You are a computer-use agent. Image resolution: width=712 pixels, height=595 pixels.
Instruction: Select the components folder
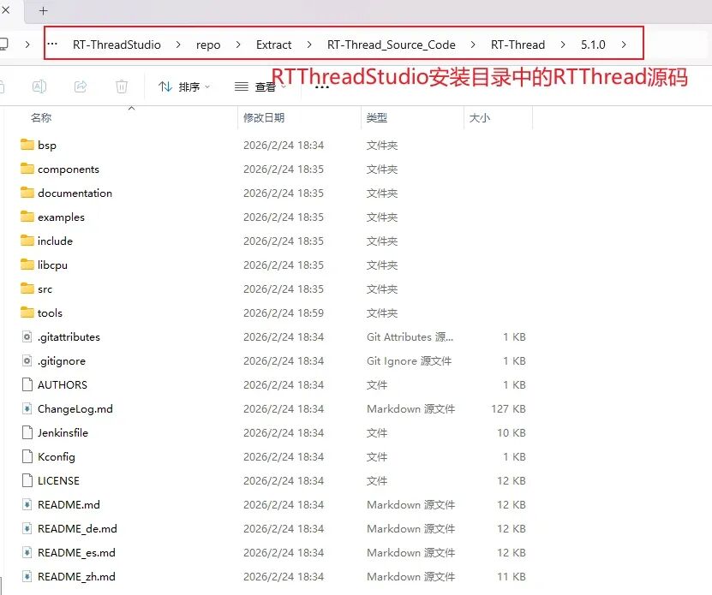(x=69, y=170)
